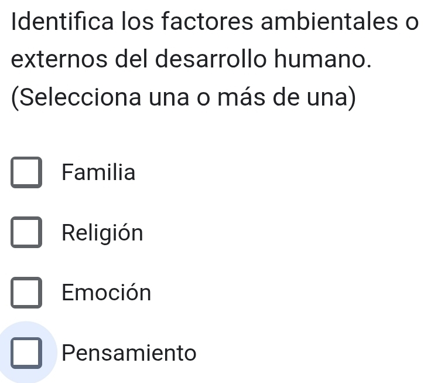Select the Pensamiento checkbox

pyautogui.click(x=26, y=353)
